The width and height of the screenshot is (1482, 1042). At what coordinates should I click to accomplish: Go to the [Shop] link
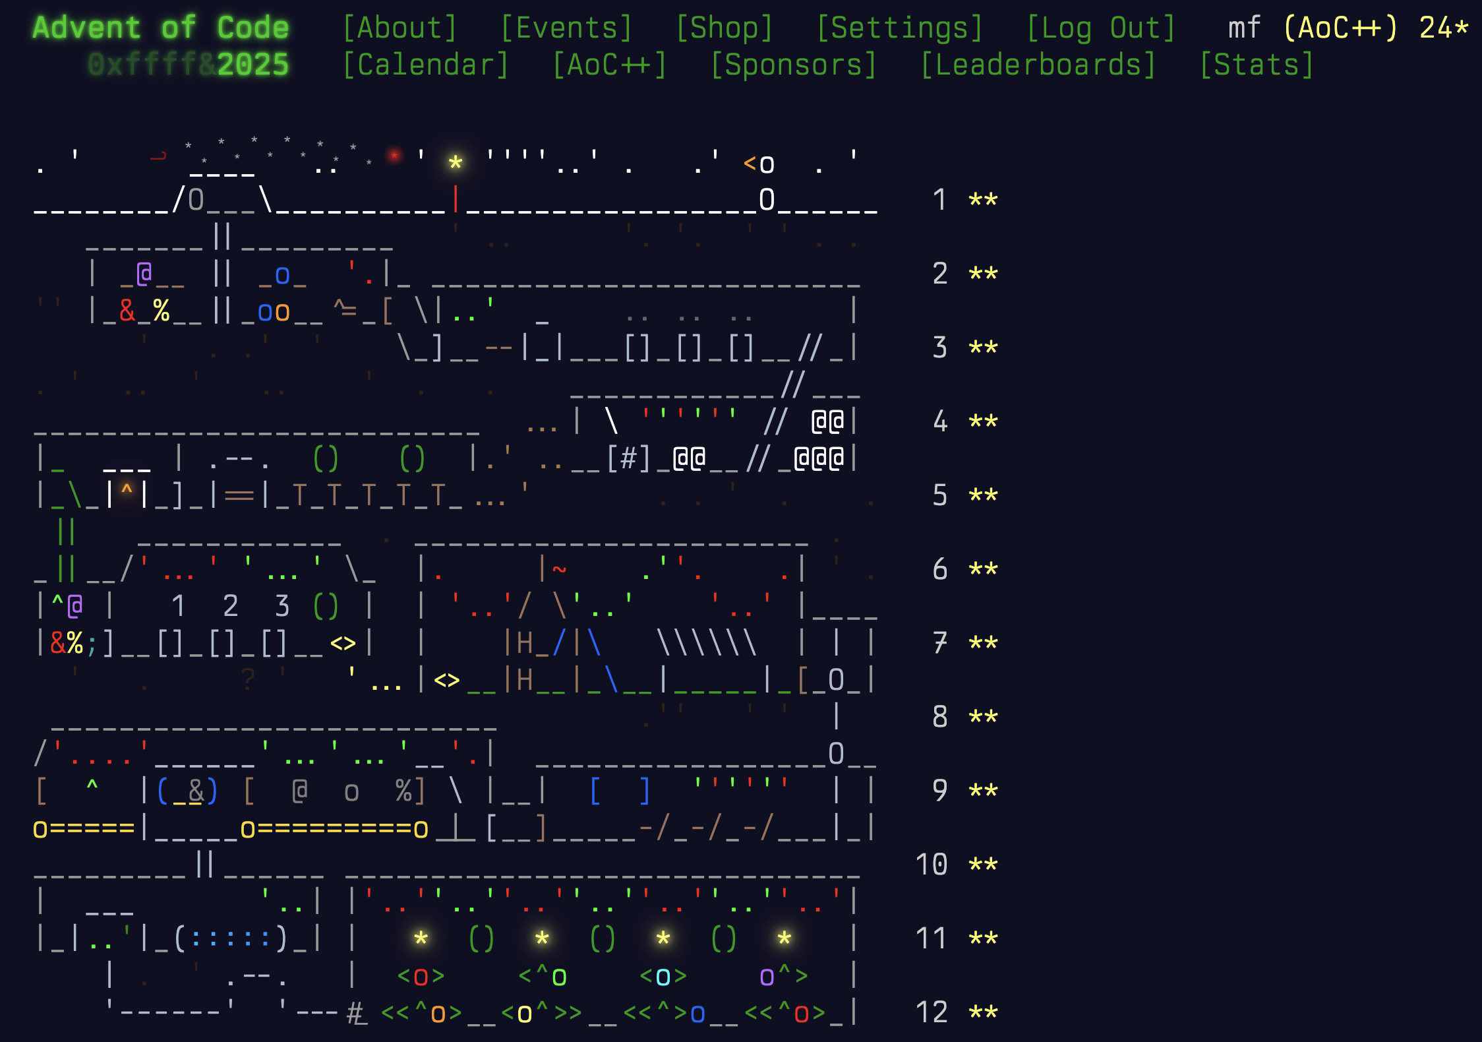(x=724, y=28)
